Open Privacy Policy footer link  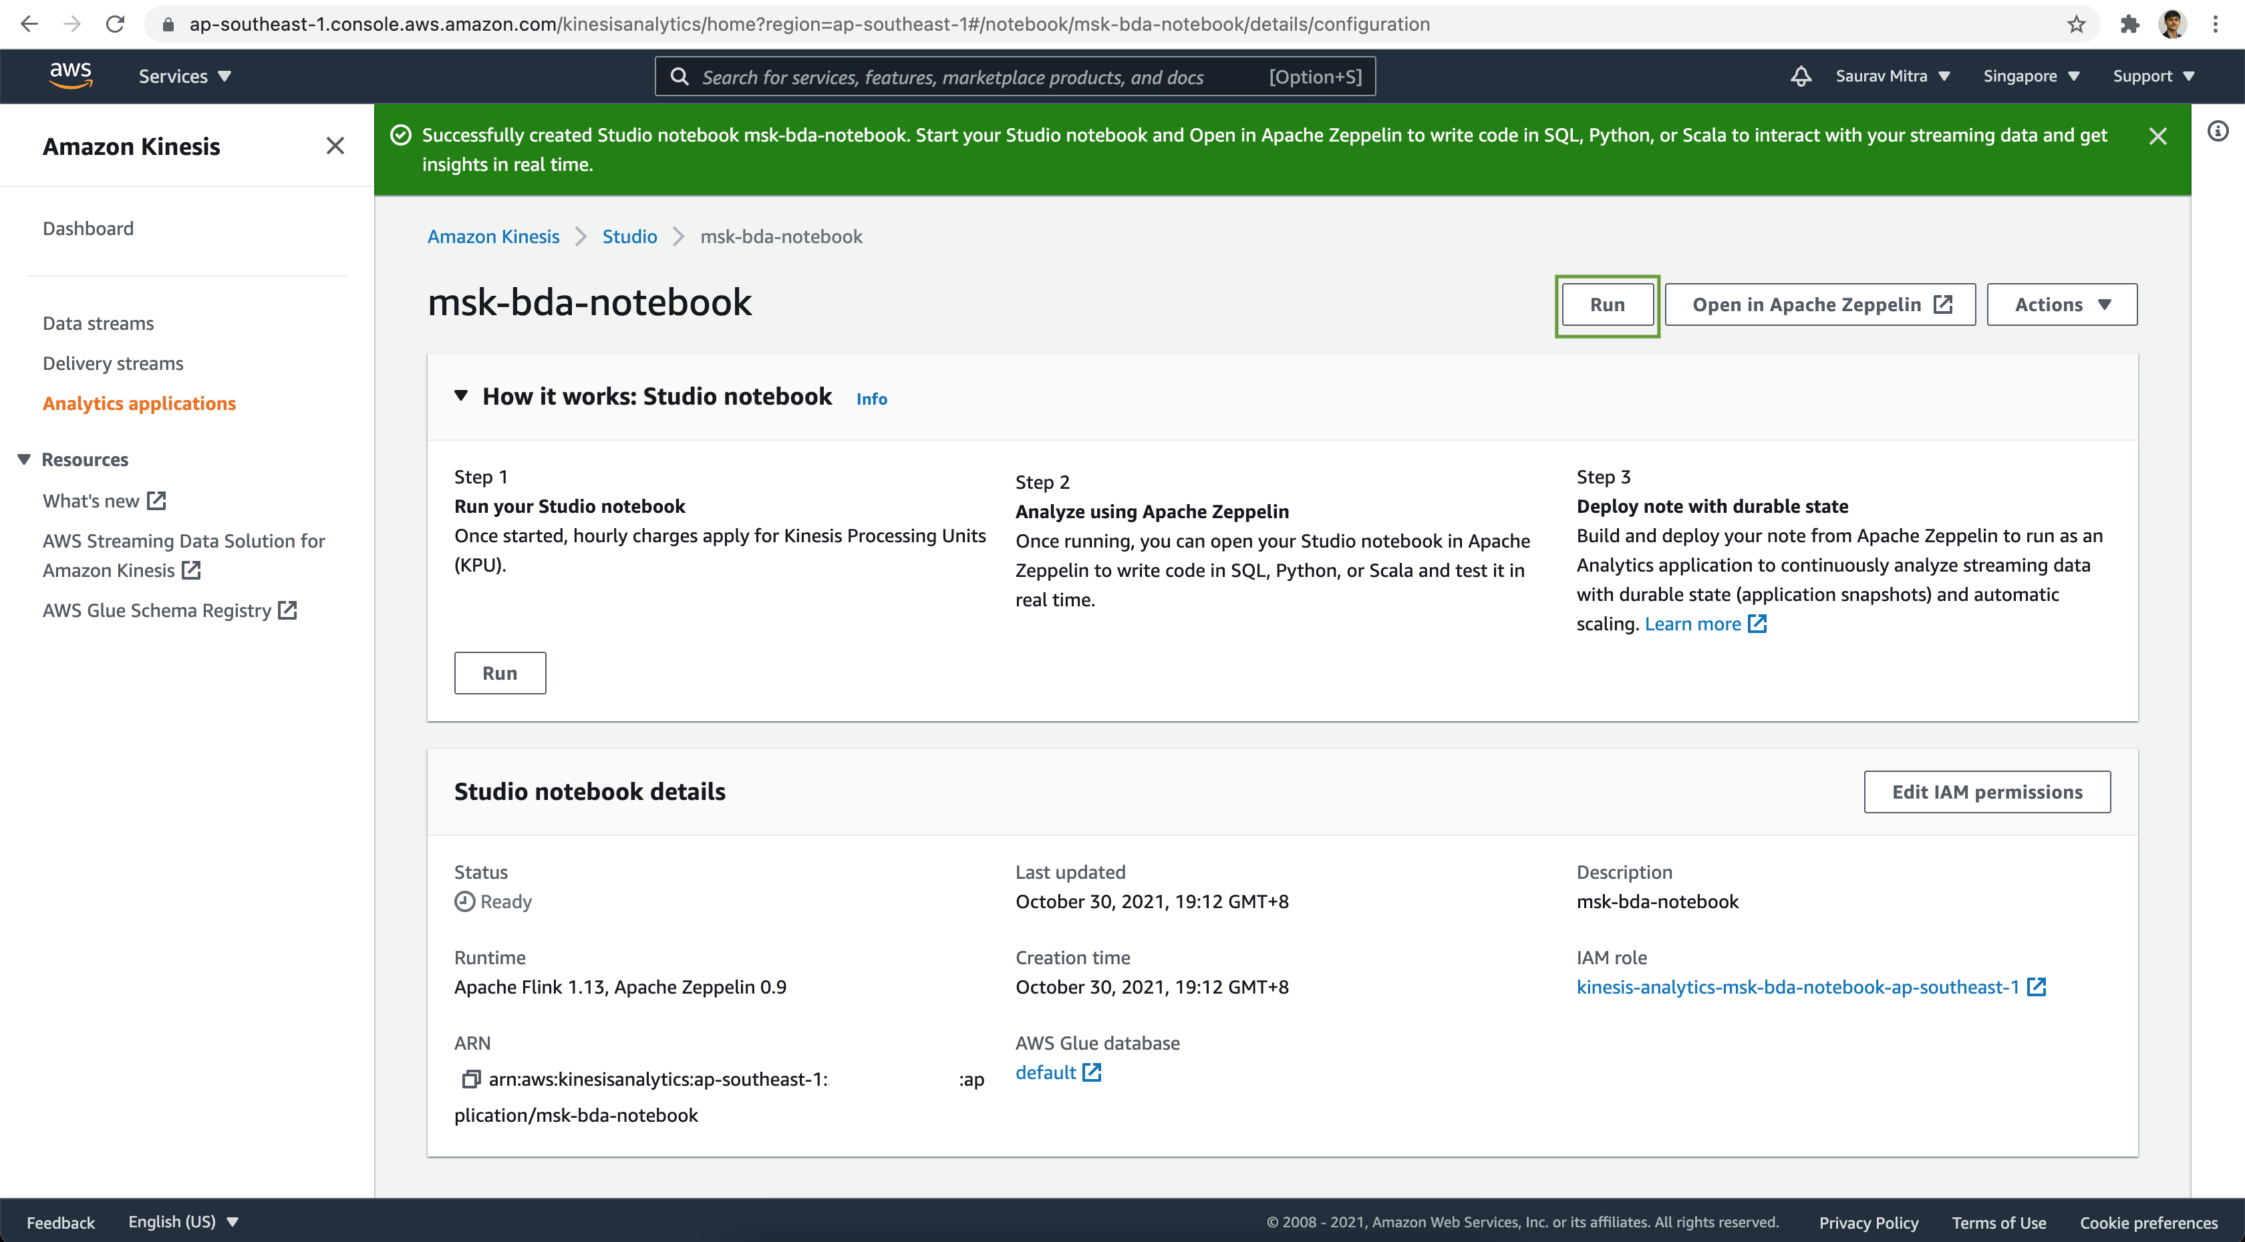pyautogui.click(x=1869, y=1222)
